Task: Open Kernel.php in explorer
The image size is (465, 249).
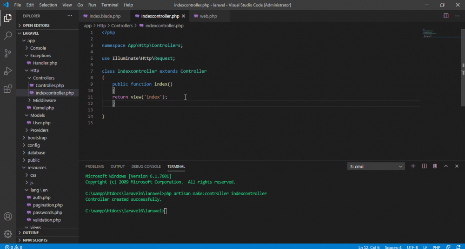Action: click(47, 108)
